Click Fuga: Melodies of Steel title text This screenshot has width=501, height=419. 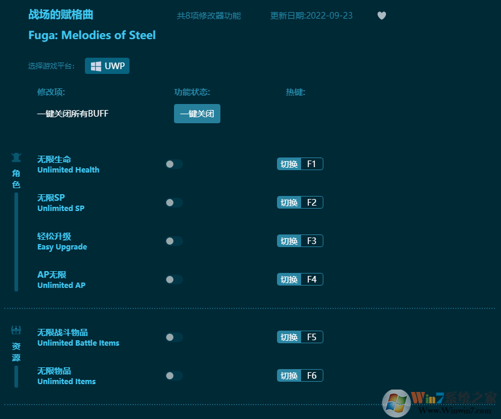click(92, 35)
